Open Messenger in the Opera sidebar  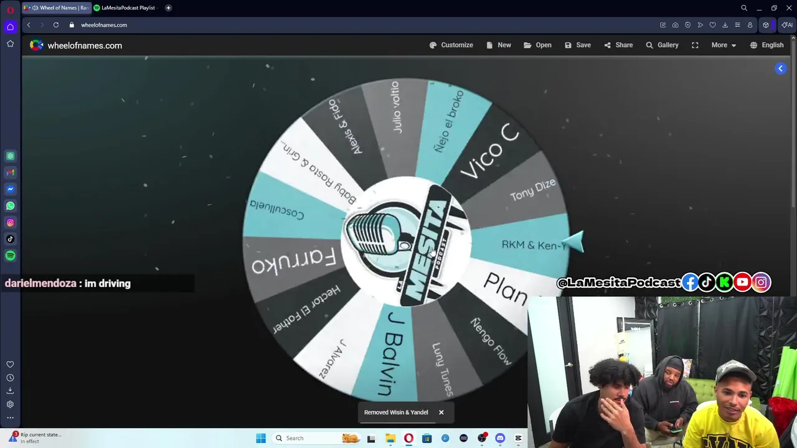(x=10, y=189)
